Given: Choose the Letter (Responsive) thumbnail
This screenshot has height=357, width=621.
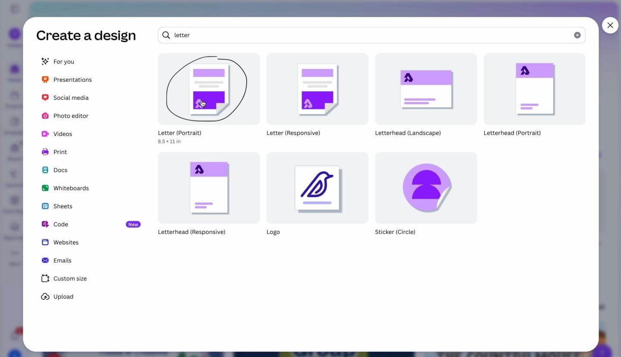Looking at the screenshot, I should pyautogui.click(x=317, y=89).
